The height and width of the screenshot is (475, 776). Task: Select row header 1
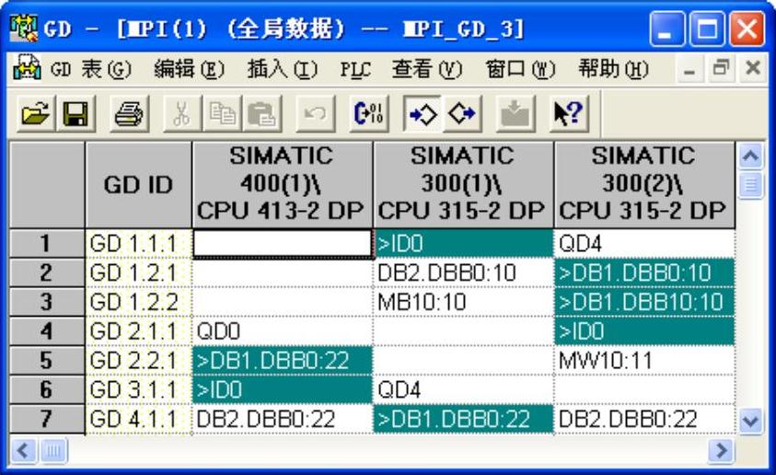tap(47, 243)
